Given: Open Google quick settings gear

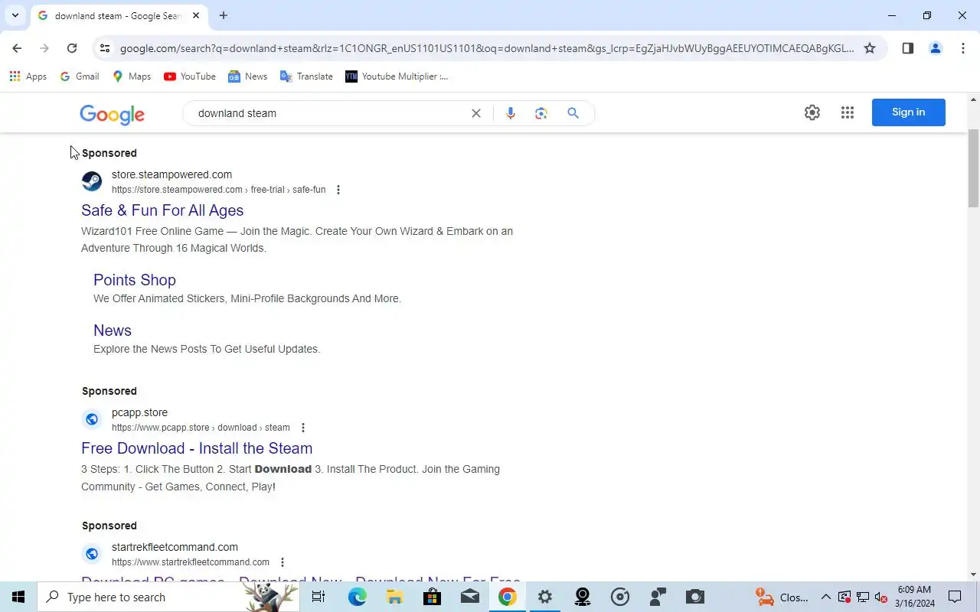Looking at the screenshot, I should click(812, 112).
